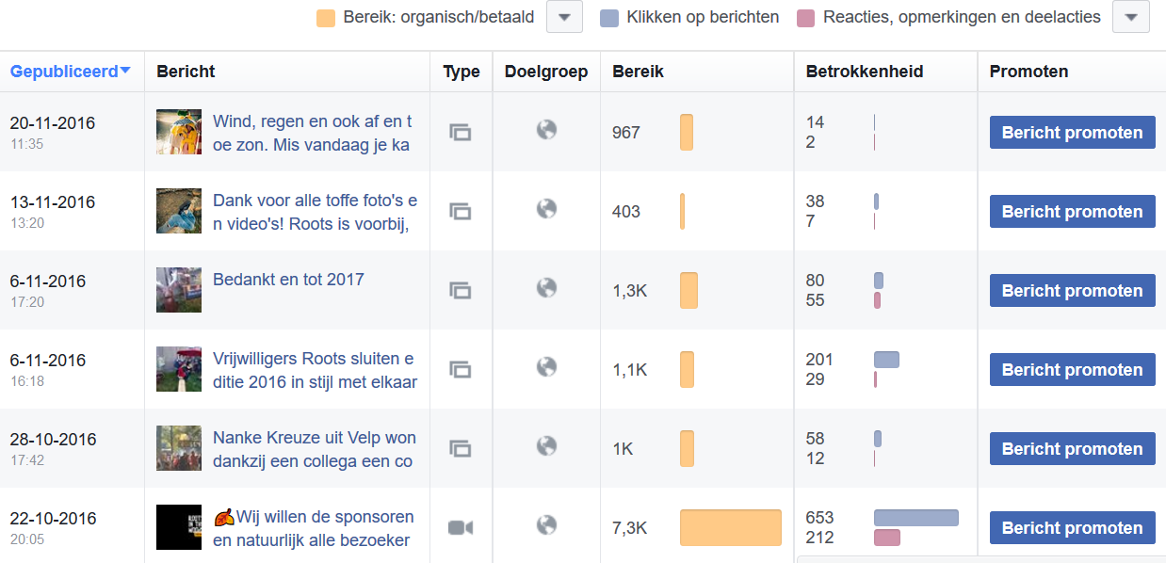Click the globe audience icon for 6-11-2016 17:20 post
The width and height of the screenshot is (1166, 563).
click(x=546, y=288)
